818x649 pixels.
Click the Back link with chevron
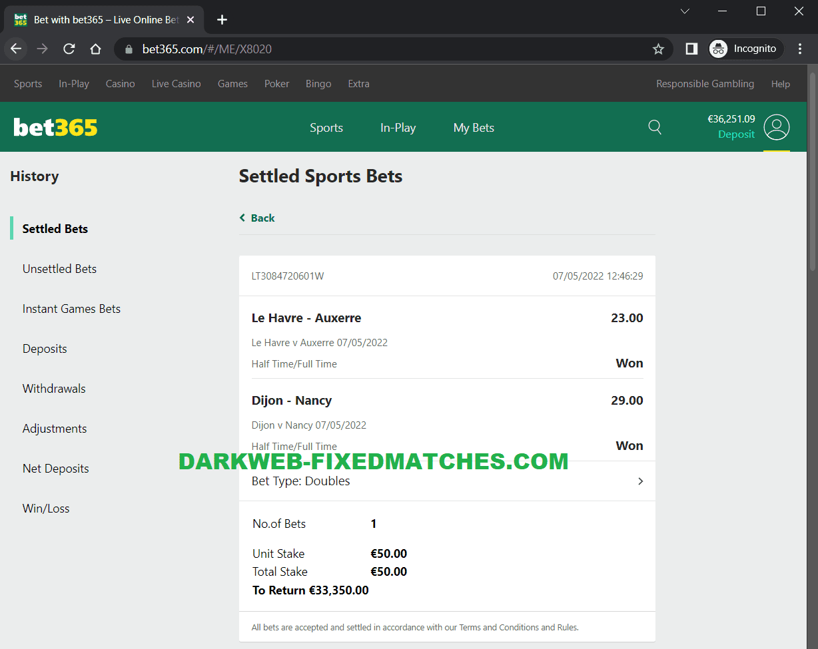click(x=257, y=218)
